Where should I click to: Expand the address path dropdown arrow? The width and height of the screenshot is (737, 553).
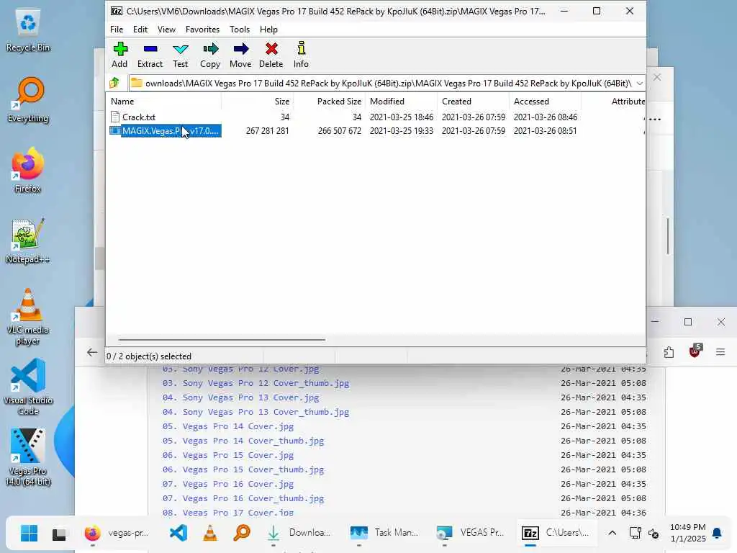click(x=639, y=84)
